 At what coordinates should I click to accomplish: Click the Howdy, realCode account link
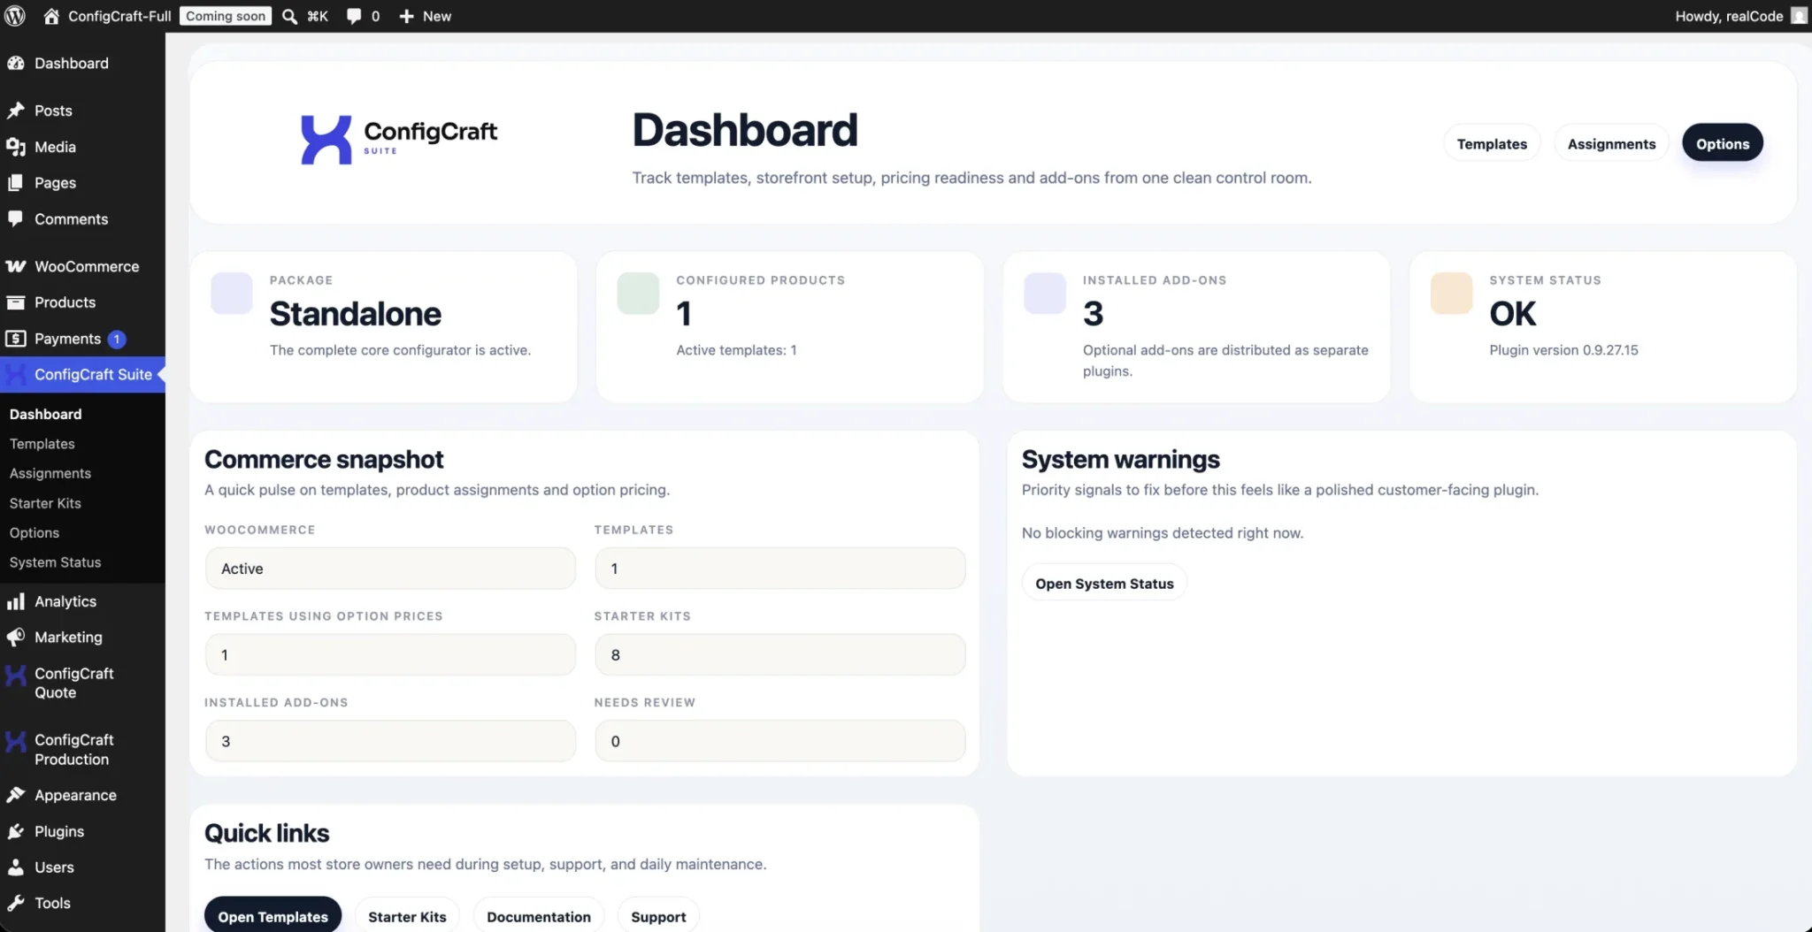pyautogui.click(x=1729, y=16)
